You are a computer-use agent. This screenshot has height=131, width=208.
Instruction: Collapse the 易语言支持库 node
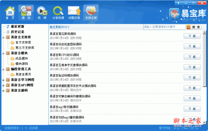tap(3, 38)
